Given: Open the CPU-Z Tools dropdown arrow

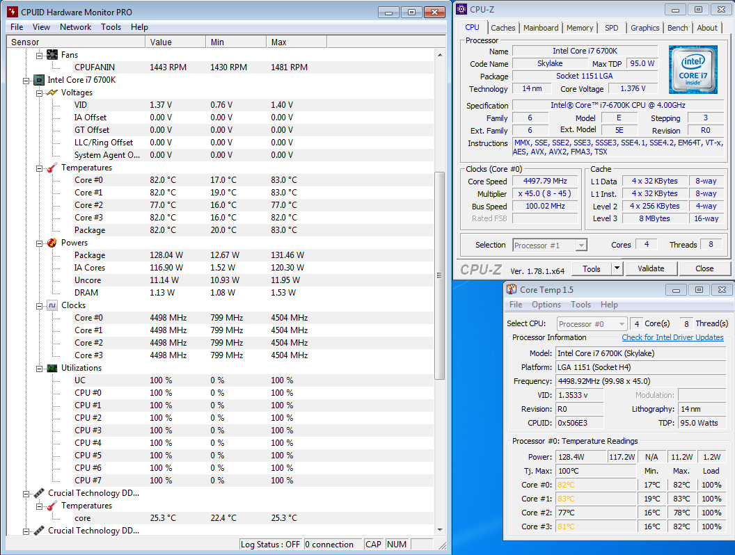Looking at the screenshot, I should tap(617, 268).
